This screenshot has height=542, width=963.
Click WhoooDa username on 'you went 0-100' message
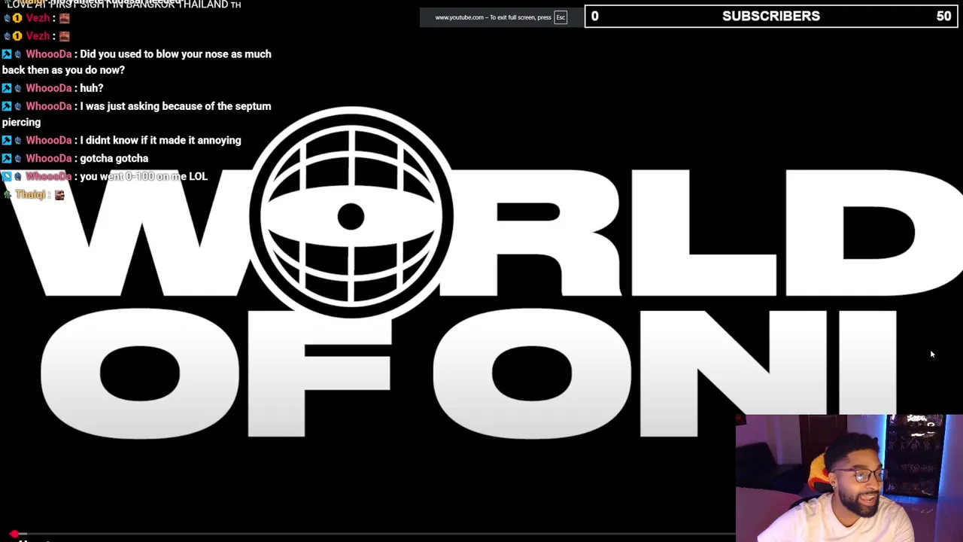click(49, 176)
